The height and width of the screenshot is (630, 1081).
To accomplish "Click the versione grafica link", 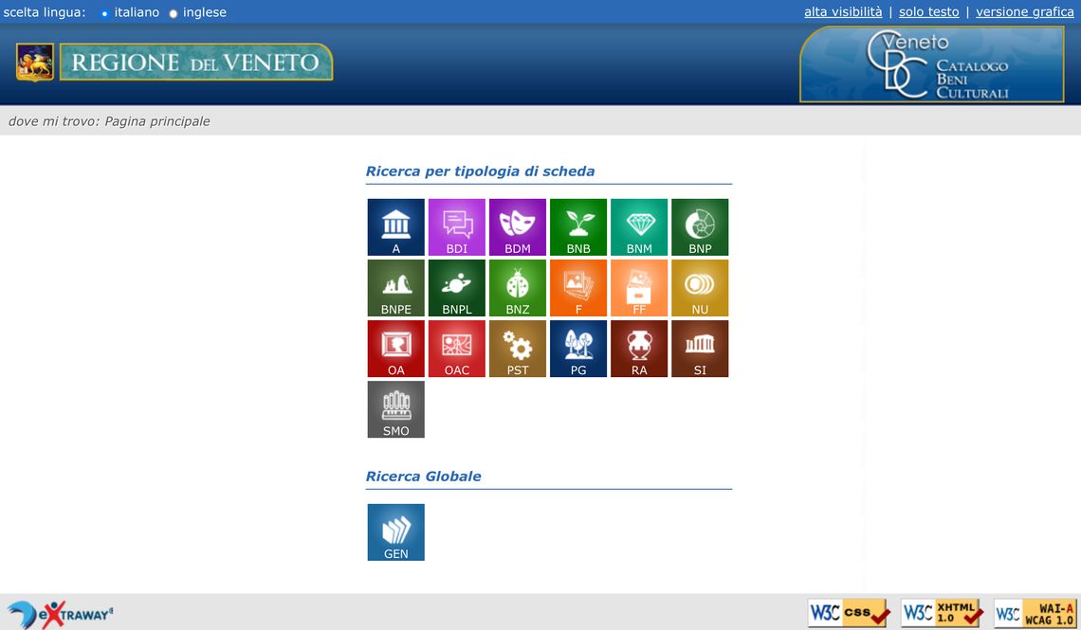I will 1024,12.
